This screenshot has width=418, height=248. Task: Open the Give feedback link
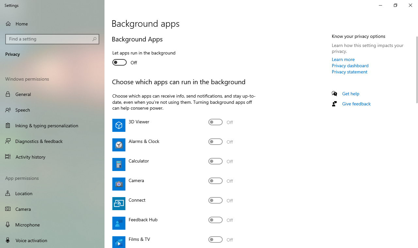(356, 104)
